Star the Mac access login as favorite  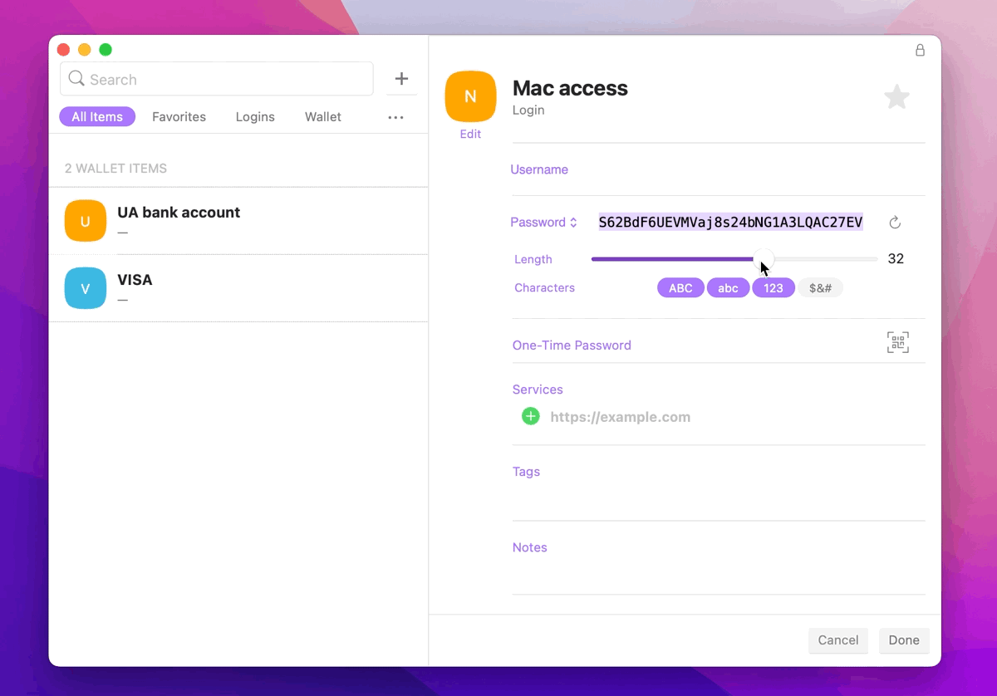[896, 96]
